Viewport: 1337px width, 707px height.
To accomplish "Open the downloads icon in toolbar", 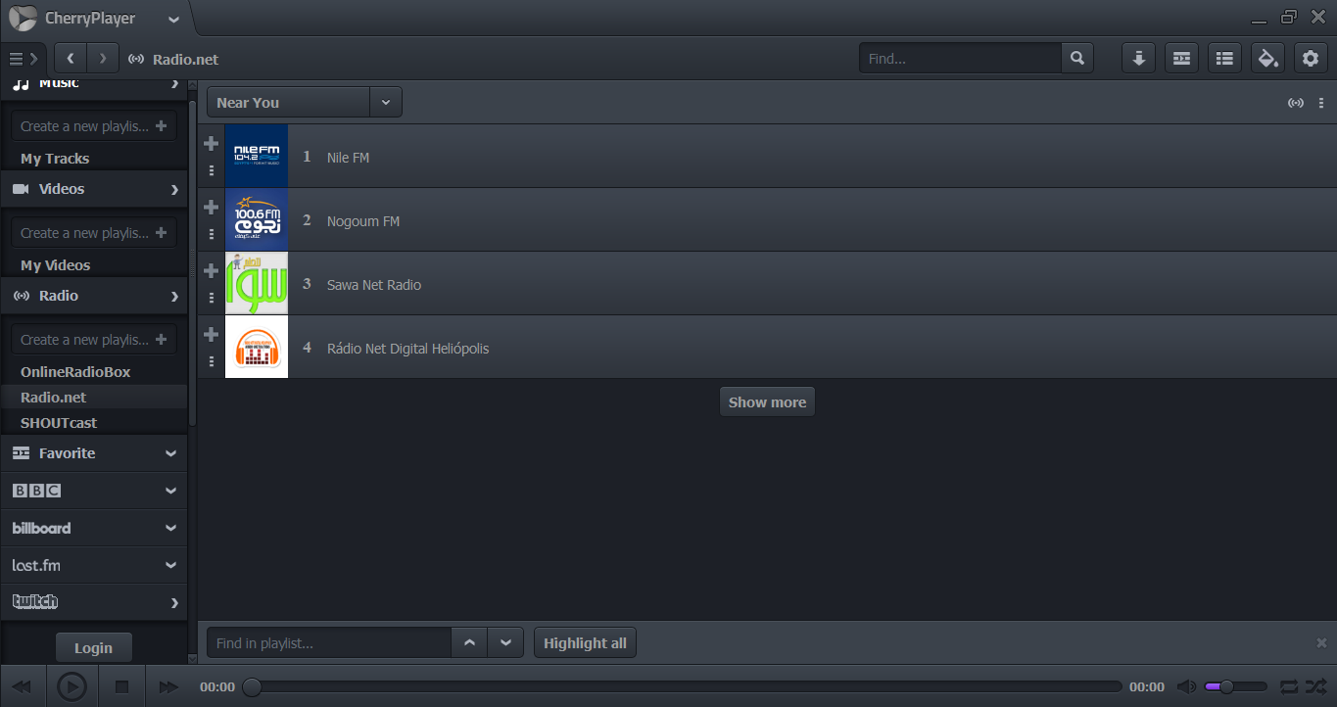I will click(x=1138, y=59).
